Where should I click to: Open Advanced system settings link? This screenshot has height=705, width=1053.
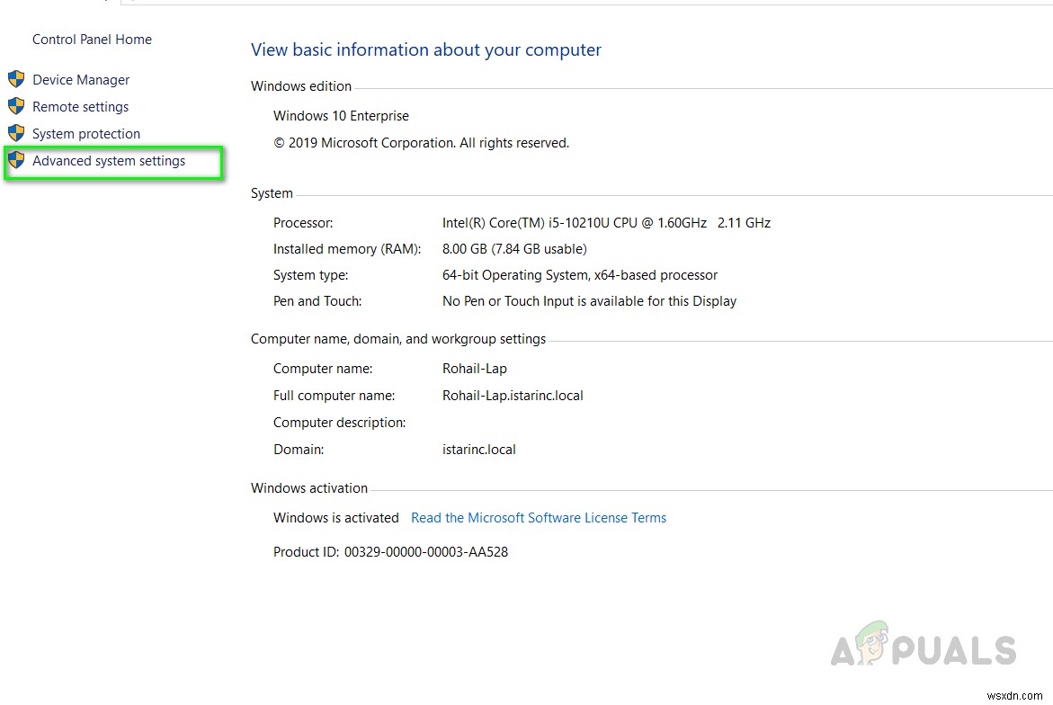coord(109,160)
